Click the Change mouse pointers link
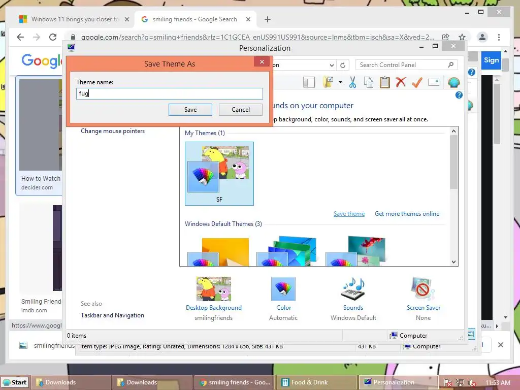The height and width of the screenshot is (390, 520). tap(113, 131)
